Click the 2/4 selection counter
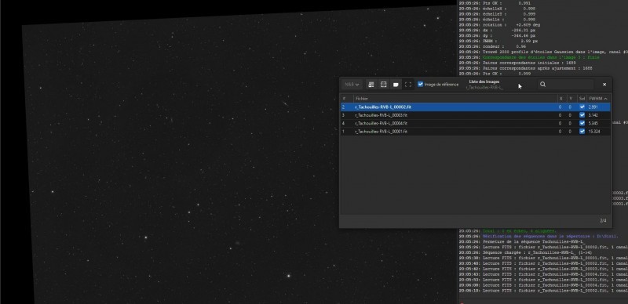Viewport: 628px width, 304px height. (603, 220)
